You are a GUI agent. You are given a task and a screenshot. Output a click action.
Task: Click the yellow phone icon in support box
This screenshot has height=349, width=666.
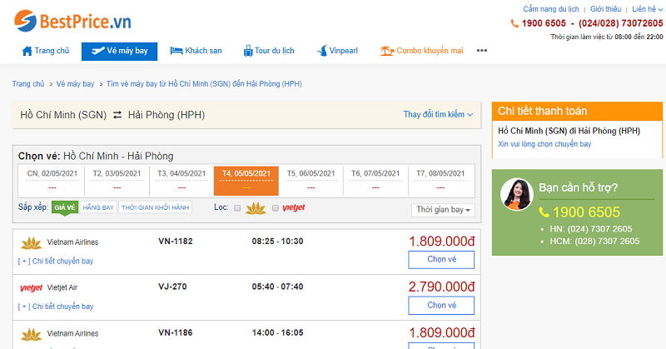coord(544,212)
